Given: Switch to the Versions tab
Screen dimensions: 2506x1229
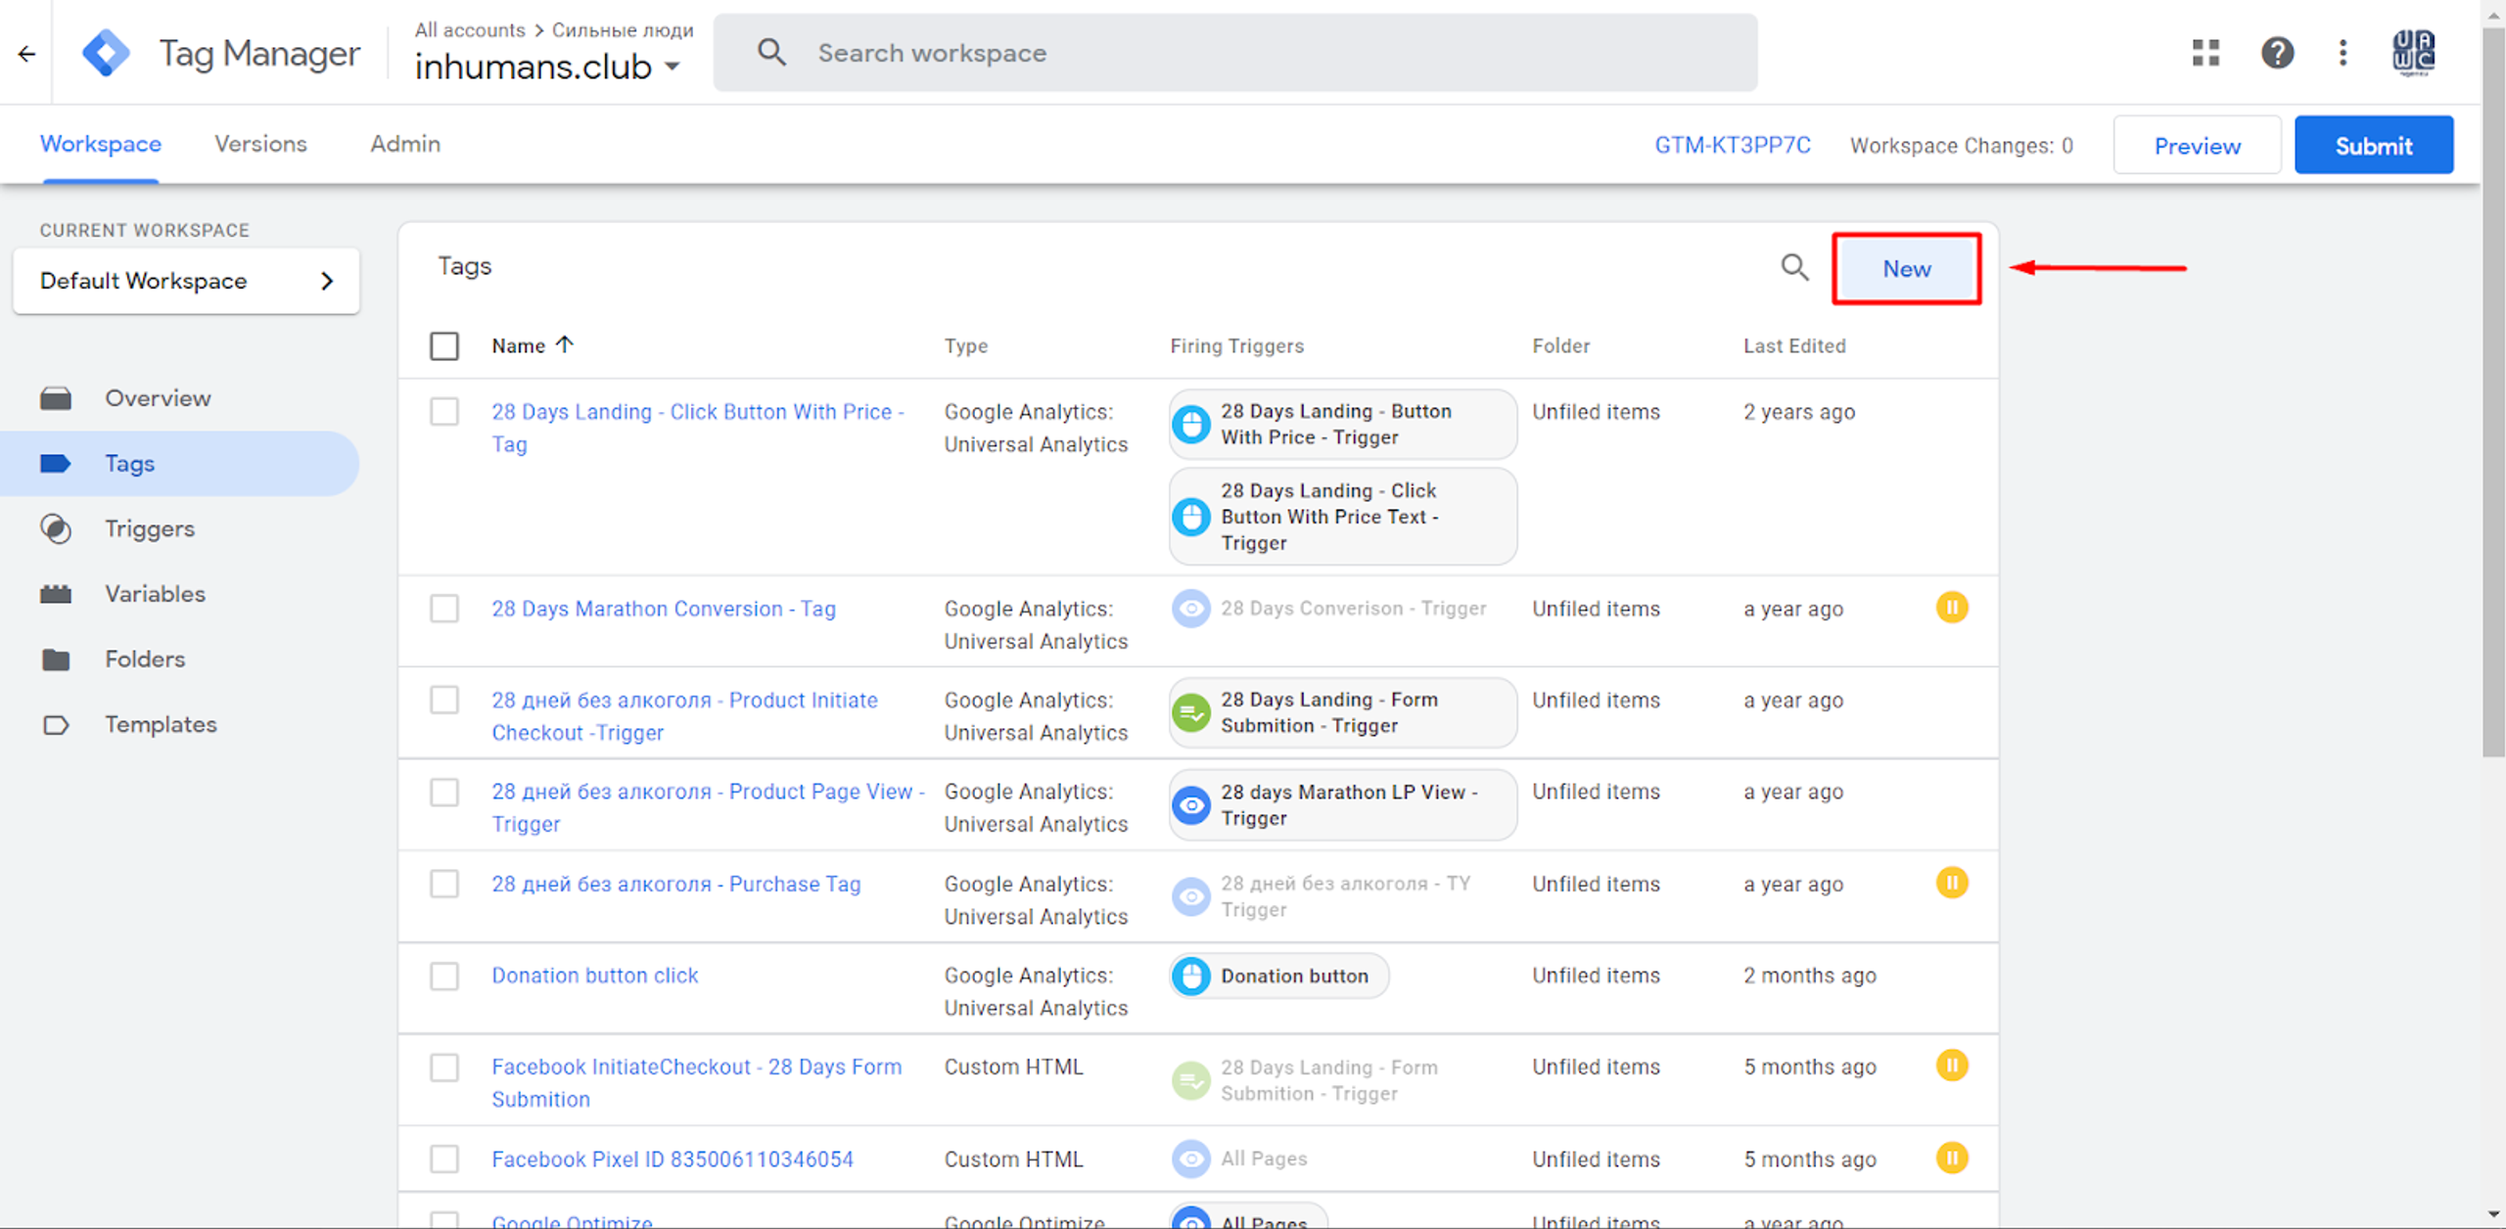Looking at the screenshot, I should point(260,144).
